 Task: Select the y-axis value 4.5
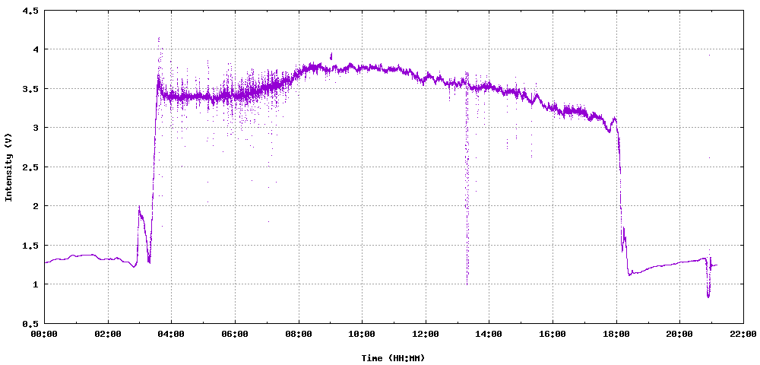(31, 10)
